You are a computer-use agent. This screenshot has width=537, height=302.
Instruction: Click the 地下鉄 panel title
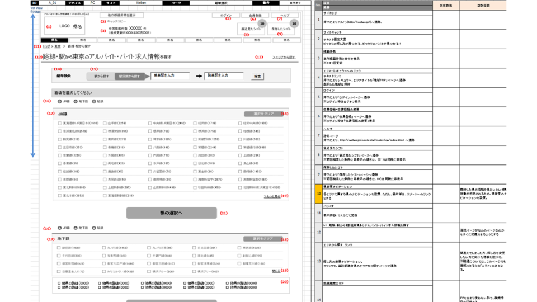63,239
